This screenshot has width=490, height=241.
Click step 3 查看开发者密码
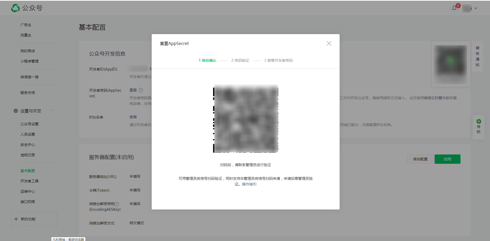(278, 60)
